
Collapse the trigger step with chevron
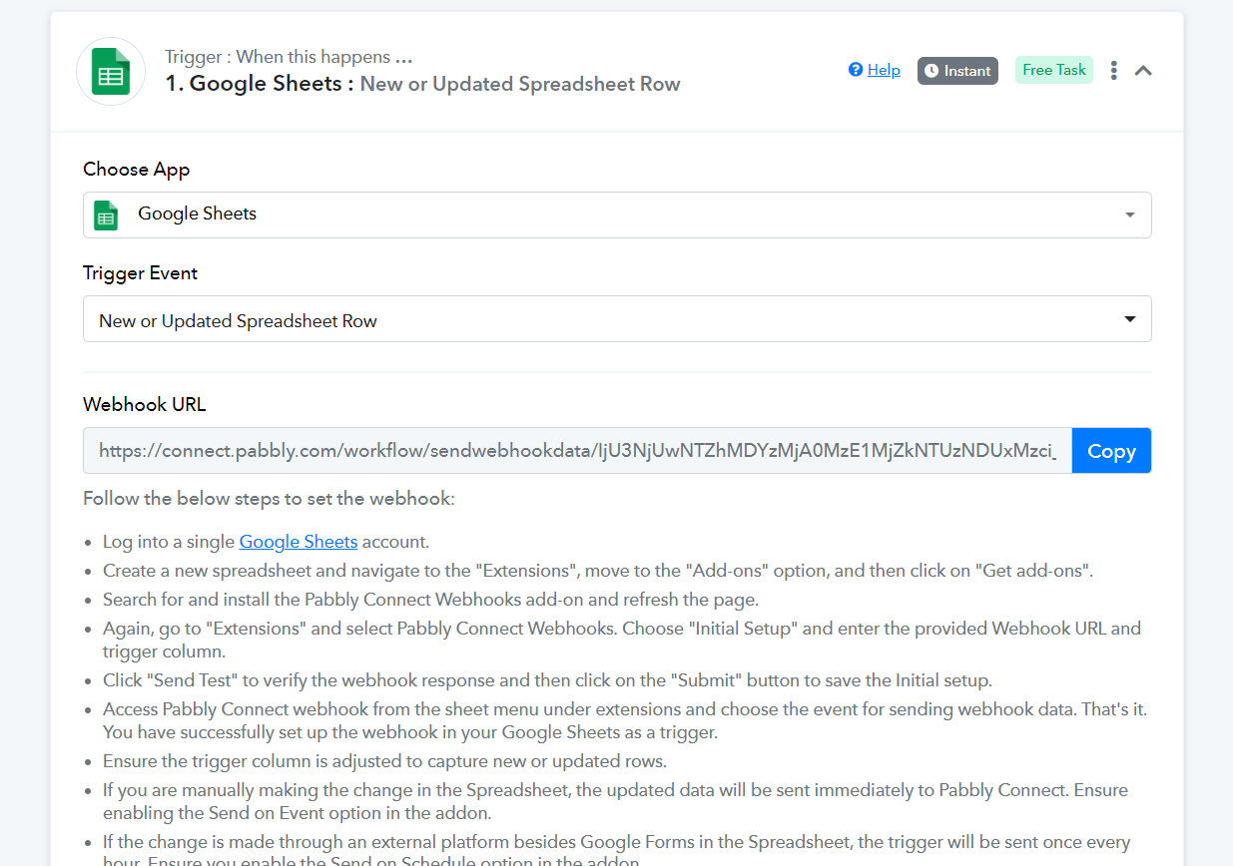[1144, 71]
